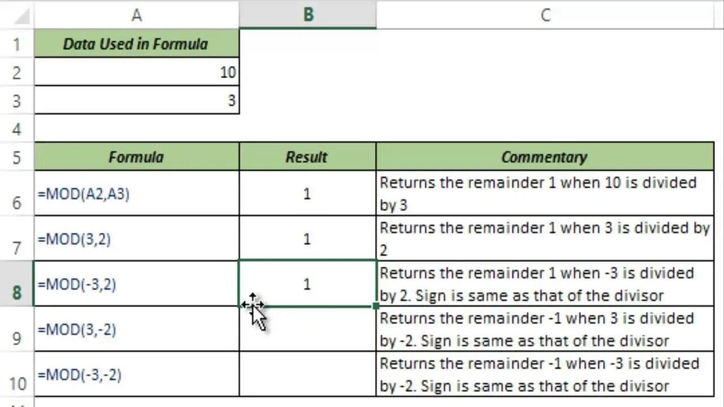Click the Commentary header cell
Screen dimensions: 724x407
click(x=545, y=157)
